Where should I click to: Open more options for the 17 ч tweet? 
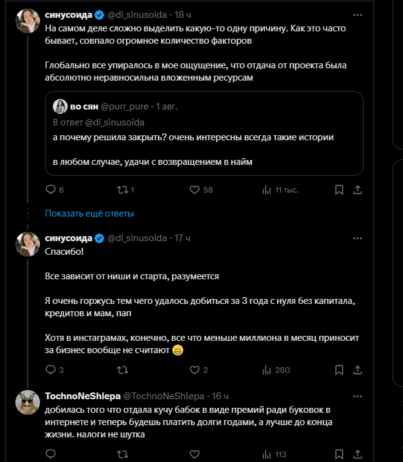point(357,238)
